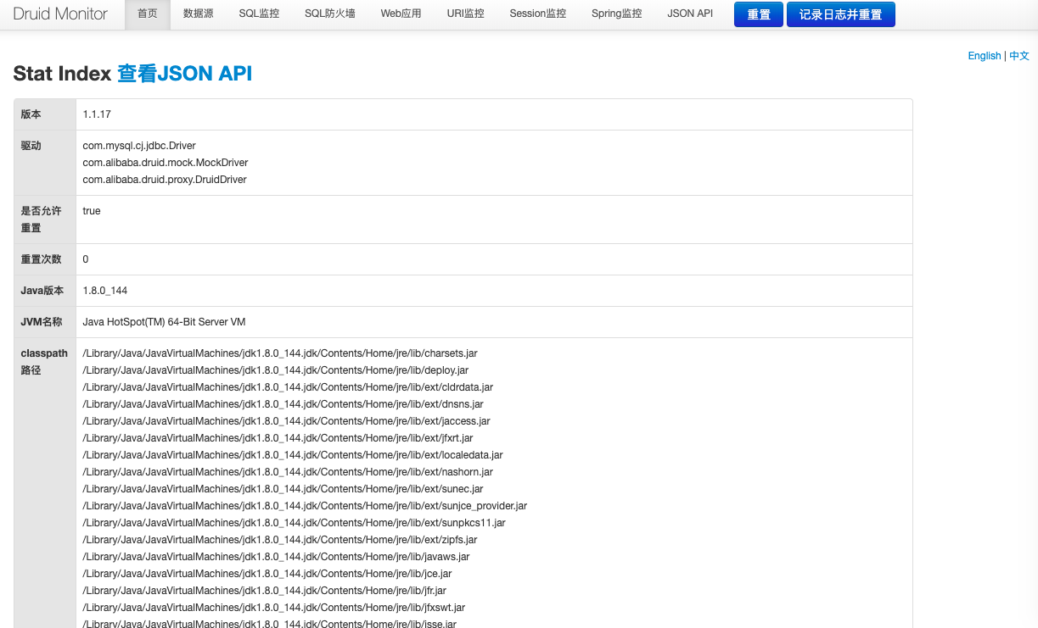Click the charsets.jar classpath entry

279,353
